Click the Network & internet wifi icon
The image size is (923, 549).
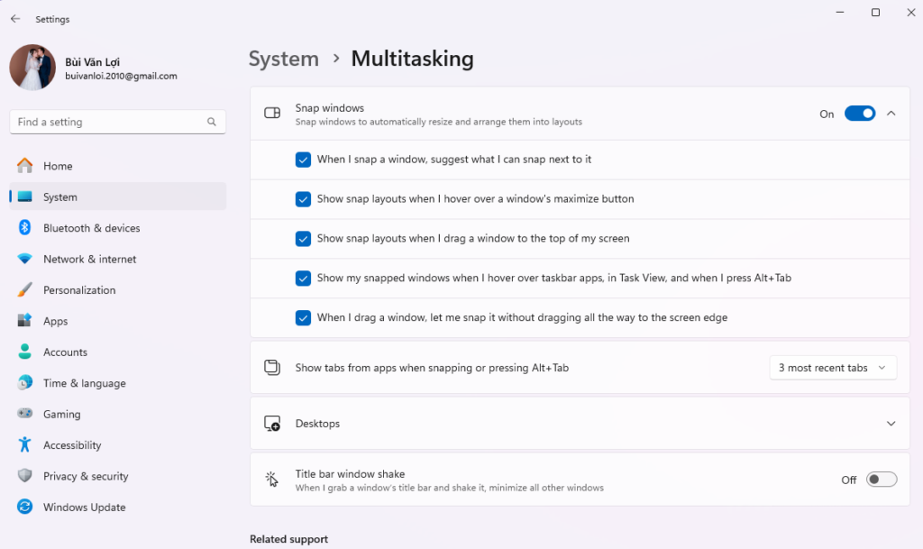coord(25,260)
